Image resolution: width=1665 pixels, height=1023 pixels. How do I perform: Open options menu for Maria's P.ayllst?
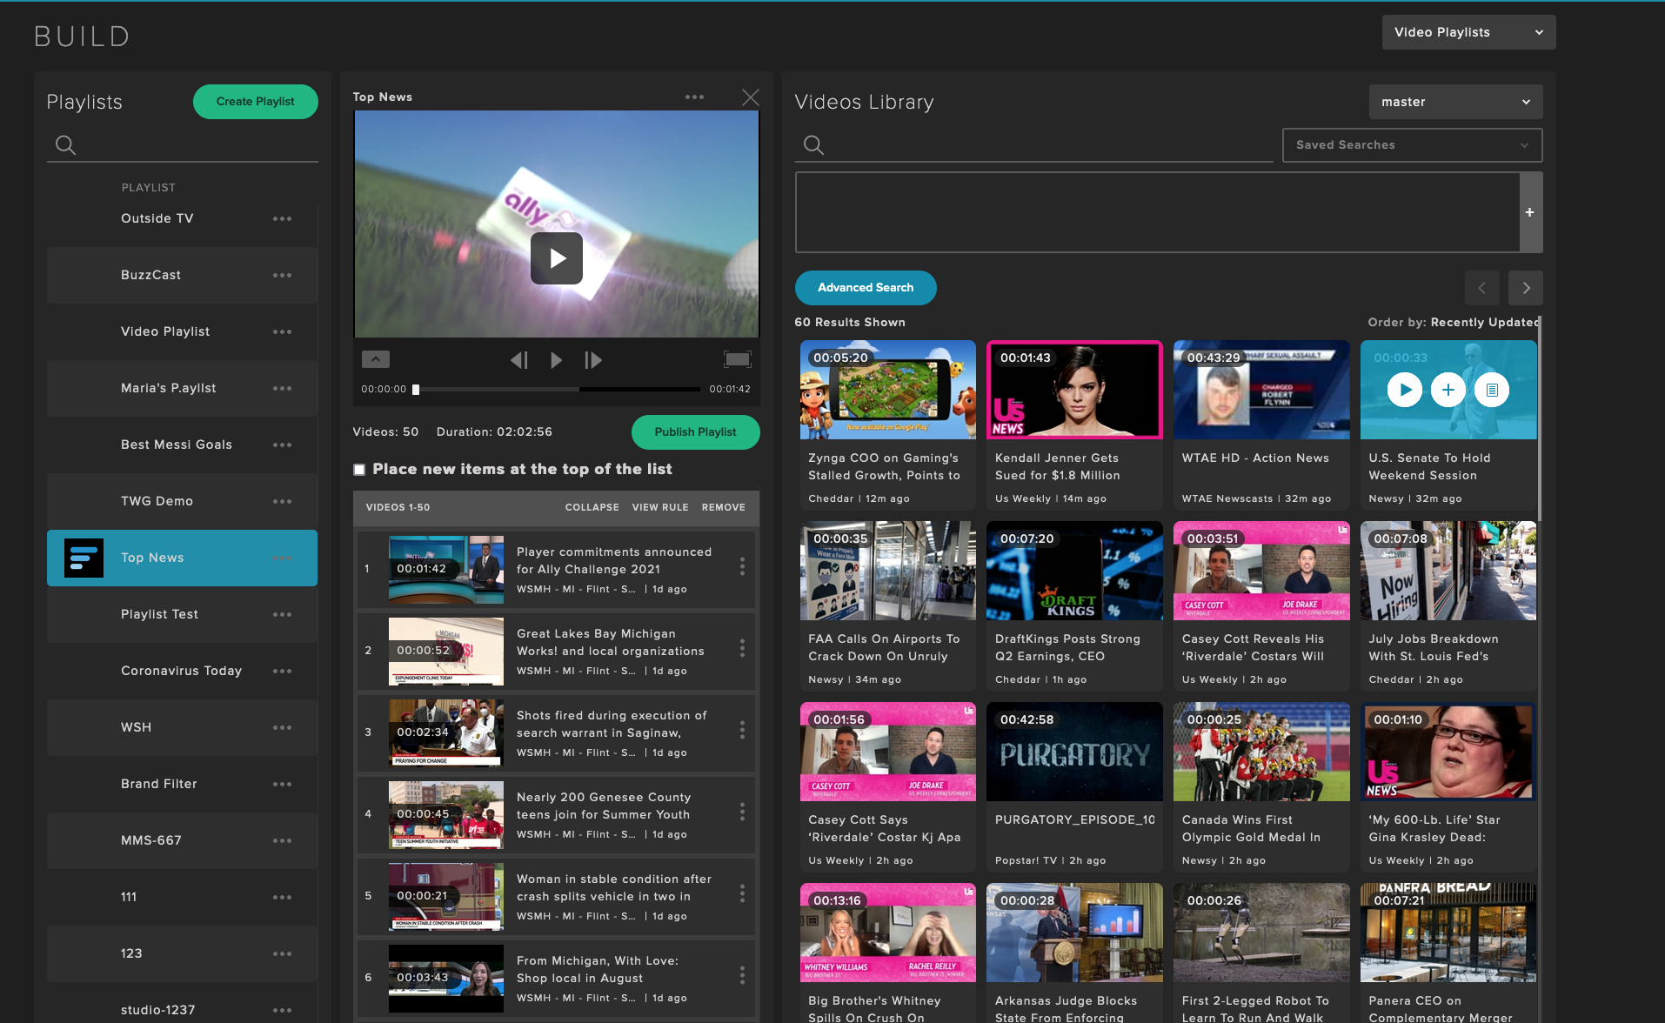click(x=282, y=388)
